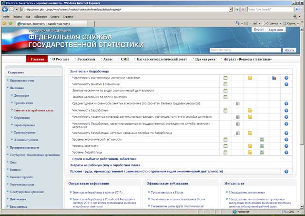Click the Favorites star icon
The image size is (305, 216).
[4, 23]
